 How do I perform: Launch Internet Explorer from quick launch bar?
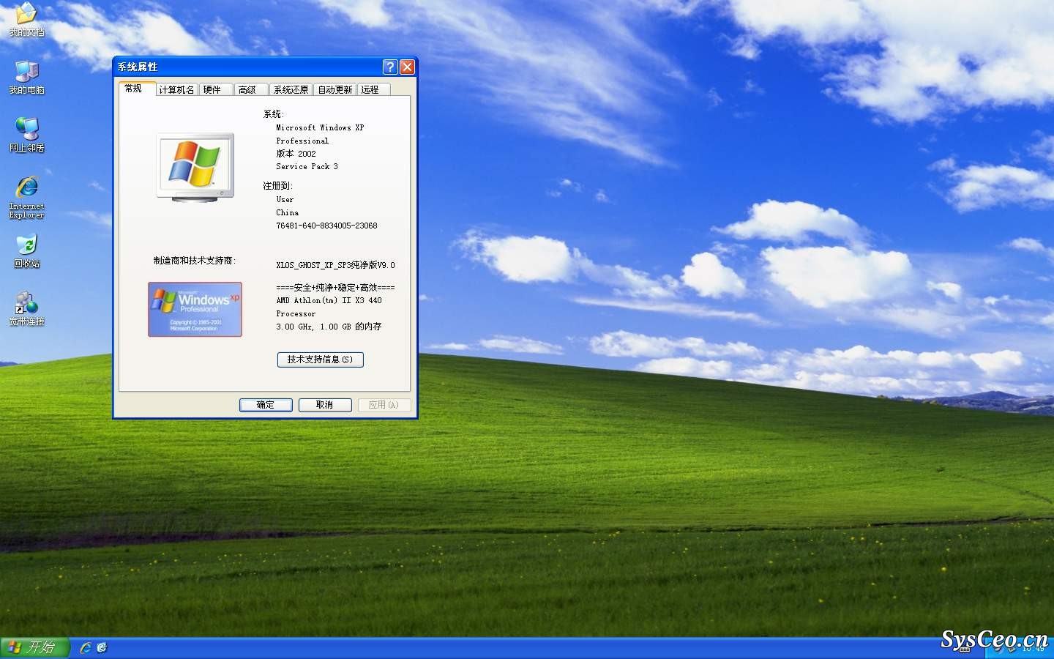86,647
